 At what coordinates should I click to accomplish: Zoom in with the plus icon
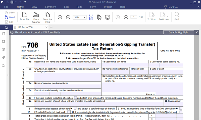coord(68,17)
